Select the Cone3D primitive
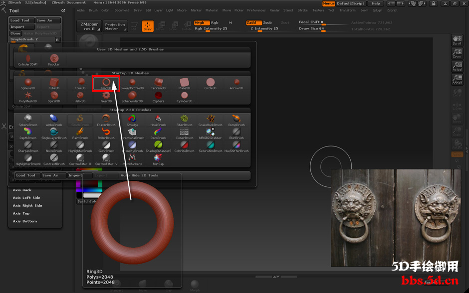Viewport: 469px width, 293px height. [x=80, y=84]
